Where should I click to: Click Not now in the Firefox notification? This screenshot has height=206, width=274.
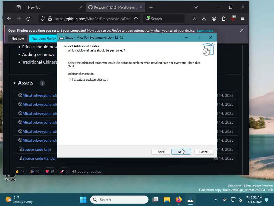point(18,39)
